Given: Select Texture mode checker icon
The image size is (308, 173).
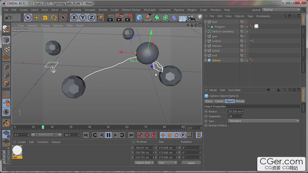Looking at the screenshot, I should coord(6,49).
